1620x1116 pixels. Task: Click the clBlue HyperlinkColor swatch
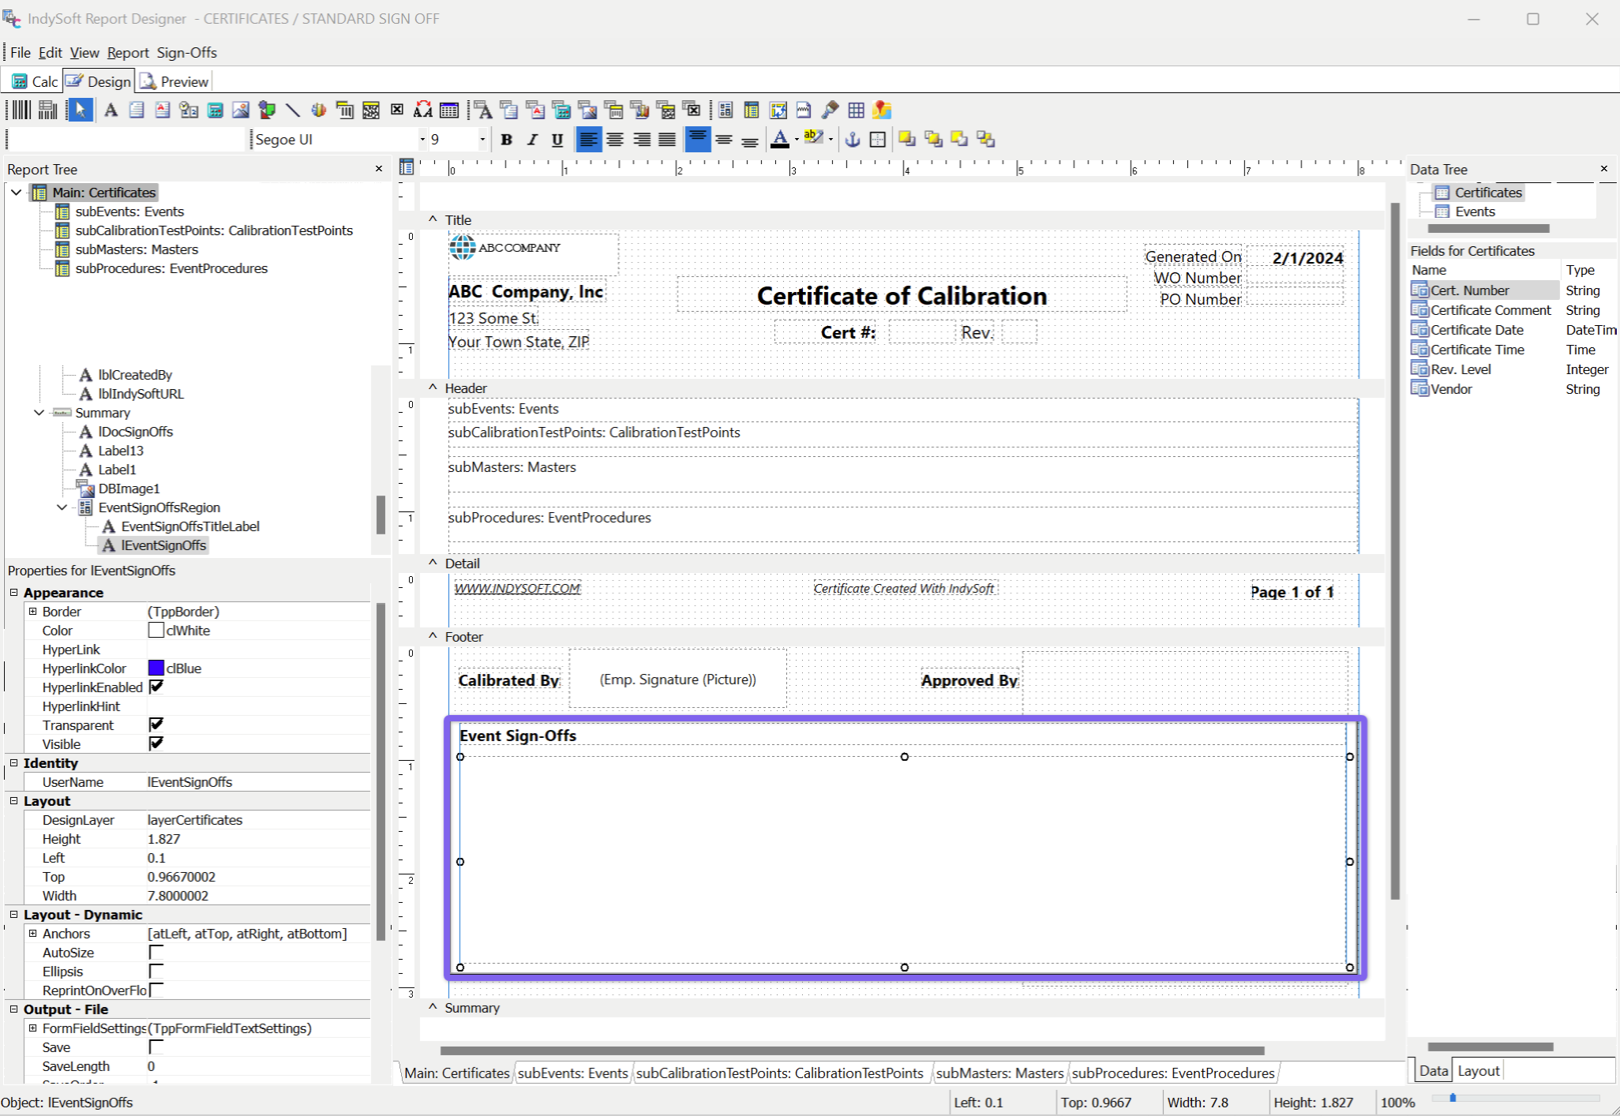pyautogui.click(x=156, y=668)
